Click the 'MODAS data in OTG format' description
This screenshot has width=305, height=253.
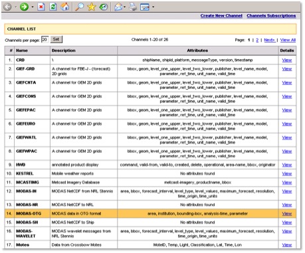[76, 214]
